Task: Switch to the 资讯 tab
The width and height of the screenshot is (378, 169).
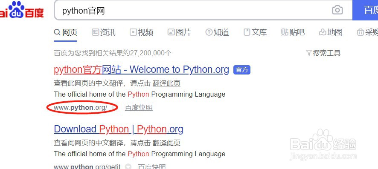Action: pos(104,32)
